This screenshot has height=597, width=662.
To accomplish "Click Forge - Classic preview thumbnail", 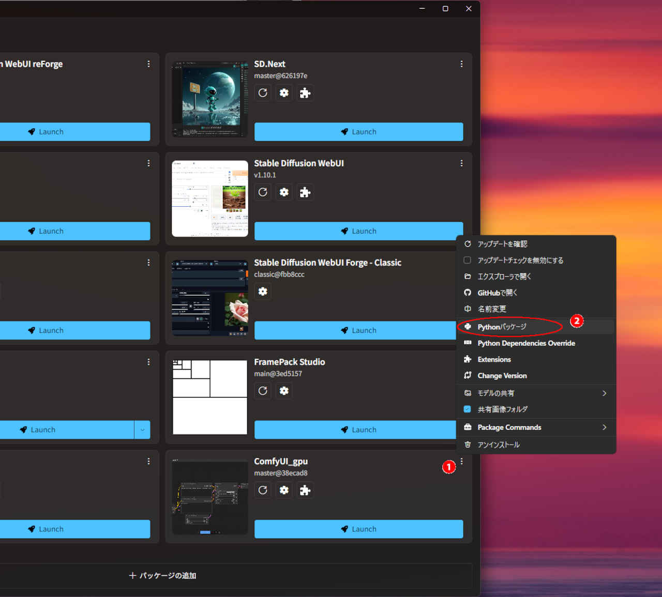I will coord(210,298).
